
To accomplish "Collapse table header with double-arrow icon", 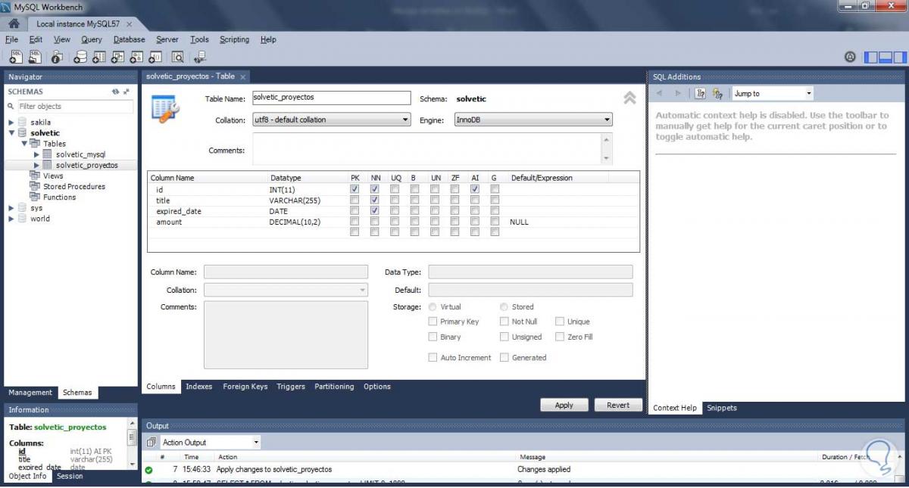I will [629, 98].
